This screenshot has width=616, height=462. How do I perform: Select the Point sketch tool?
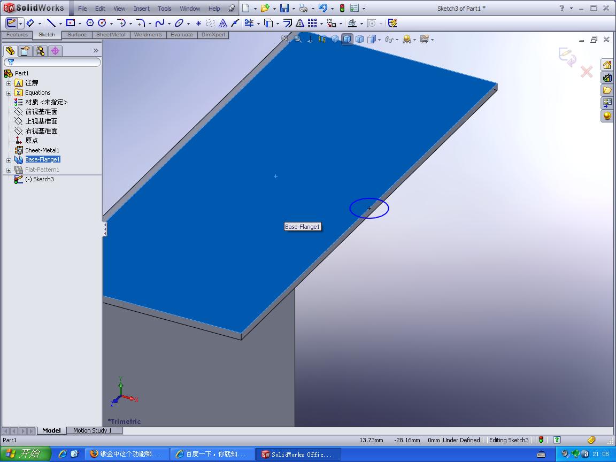pyautogui.click(x=198, y=23)
